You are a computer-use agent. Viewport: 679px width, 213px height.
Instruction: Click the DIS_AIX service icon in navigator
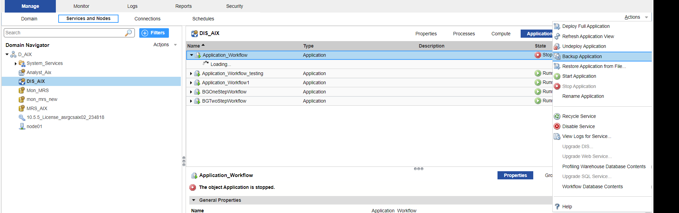(22, 82)
